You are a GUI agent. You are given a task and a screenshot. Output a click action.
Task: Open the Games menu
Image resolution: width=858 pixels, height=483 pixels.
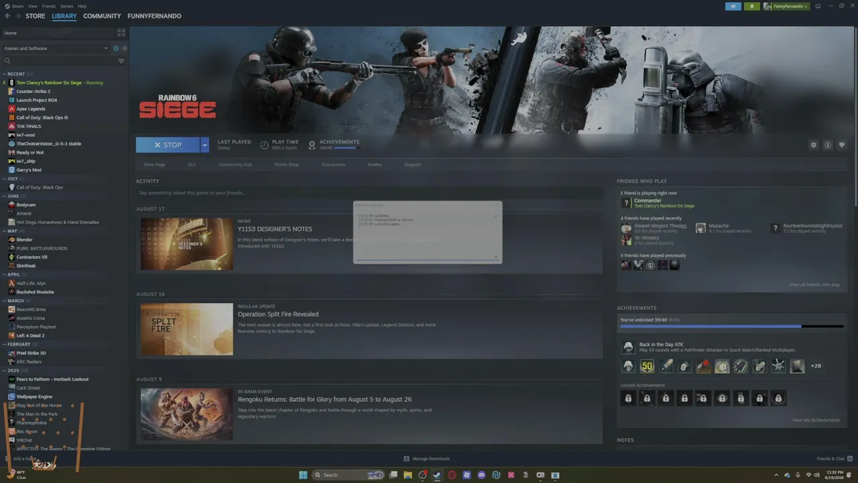(66, 6)
